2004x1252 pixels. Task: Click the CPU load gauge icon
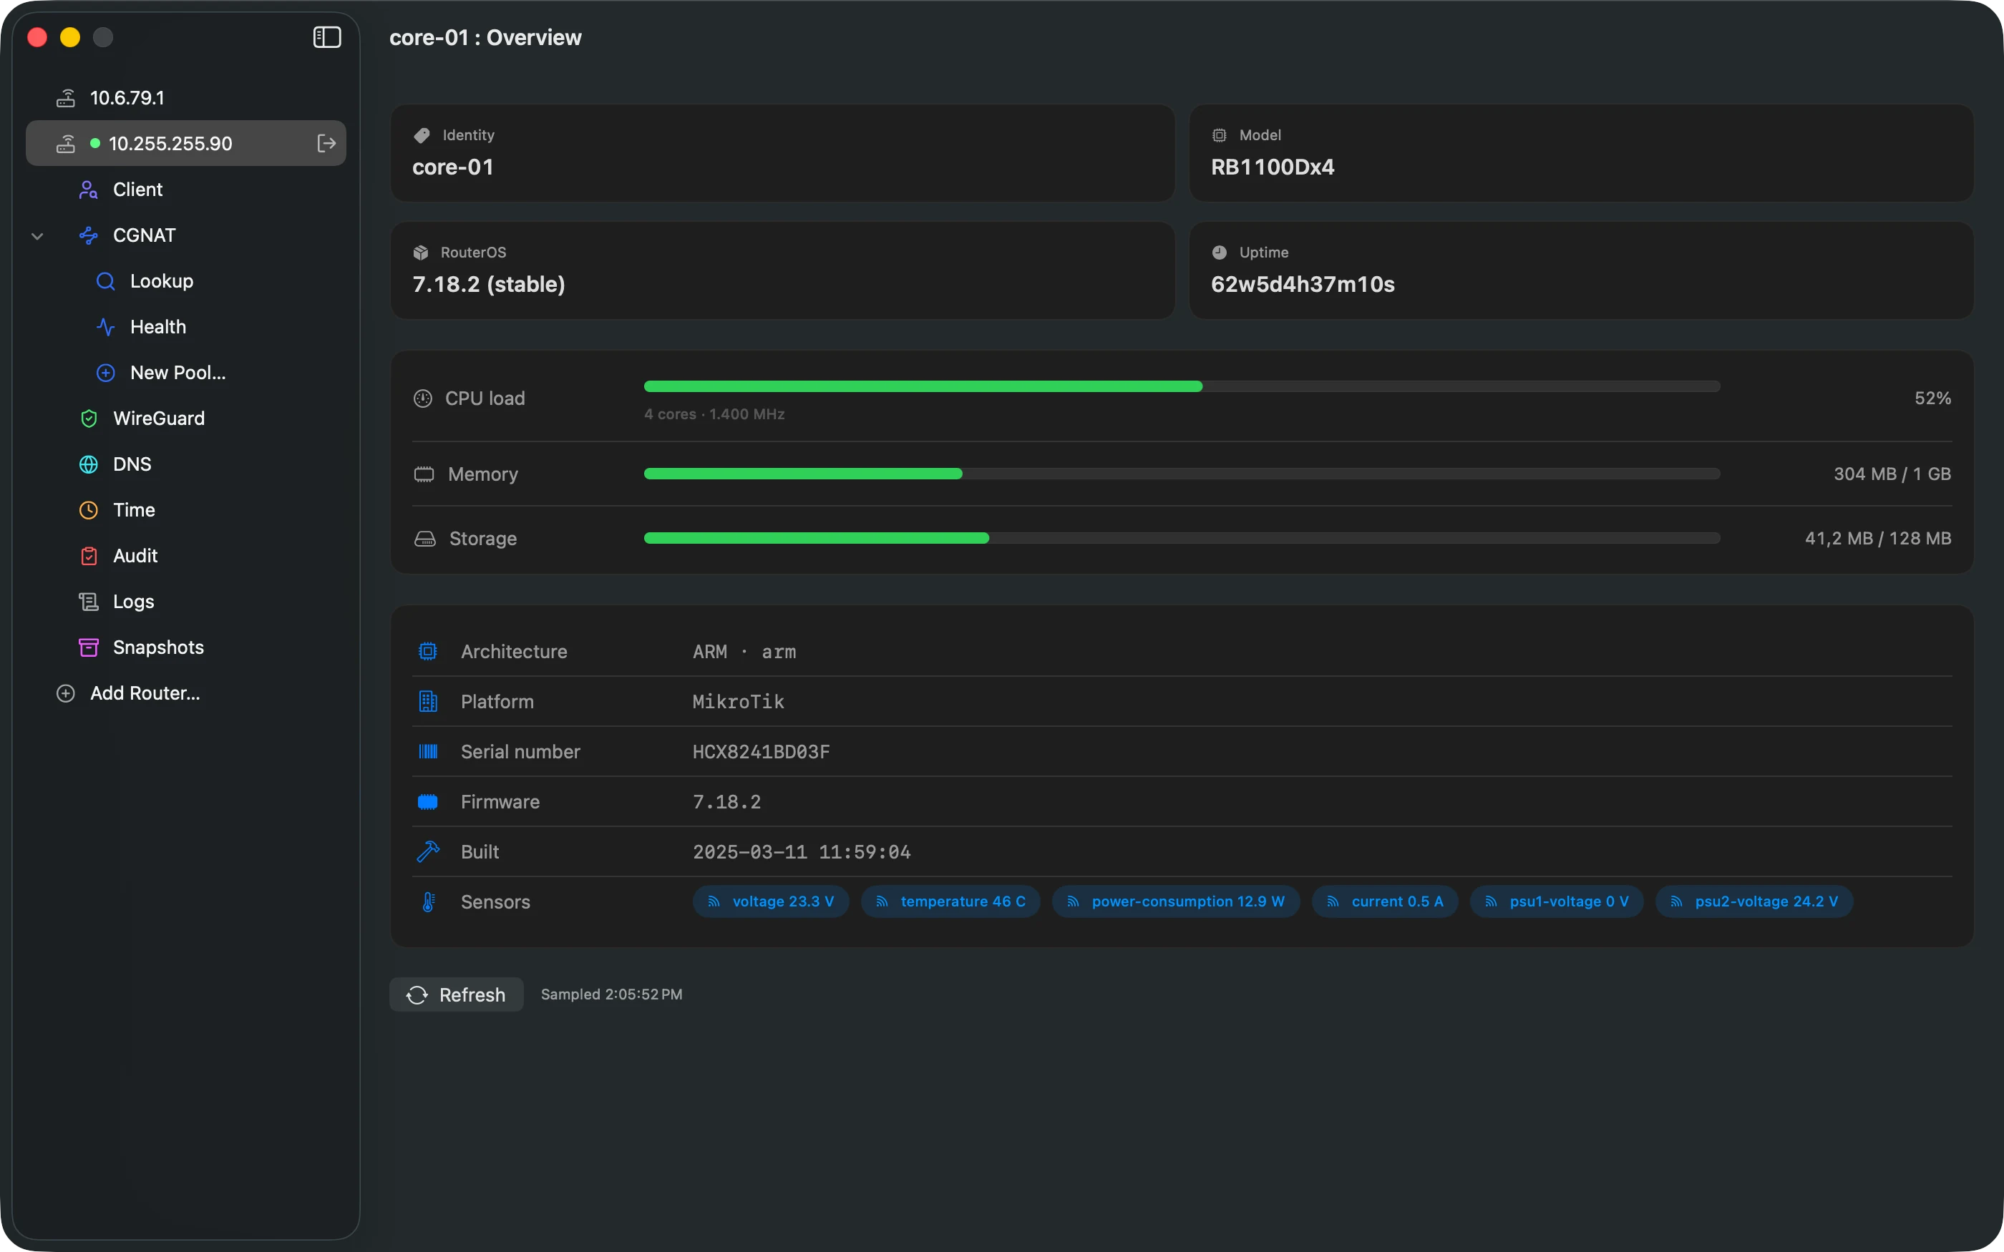coord(422,398)
